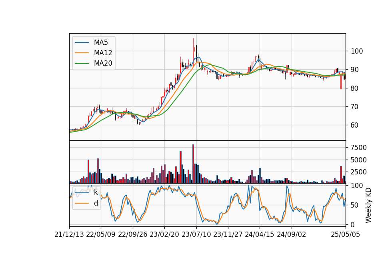The height and width of the screenshot is (276, 384).
Task: Click the blue MA5 legend line sample
Action: coord(82,42)
